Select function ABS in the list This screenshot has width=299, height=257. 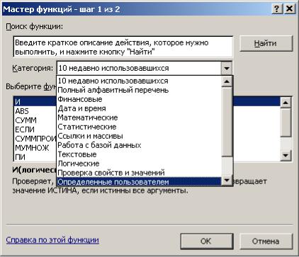click(x=35, y=111)
